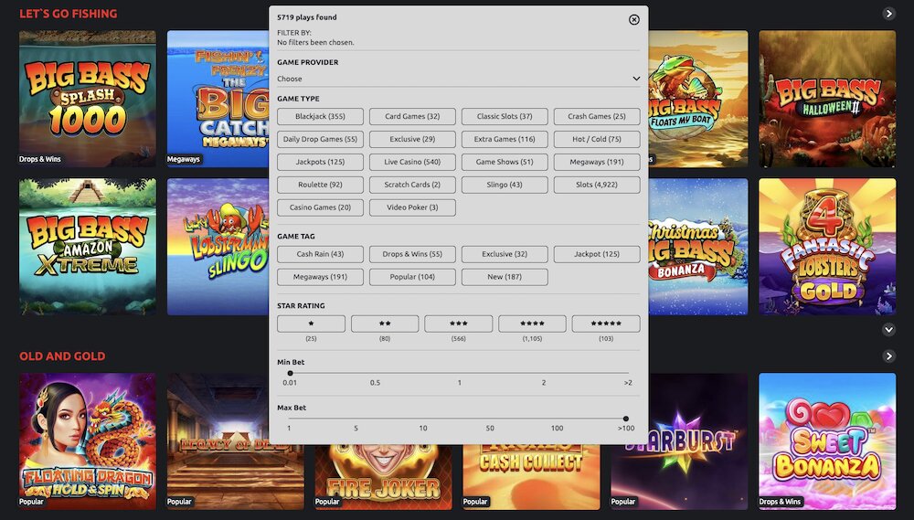Toggle Crash Games (25) filter

pos(597,116)
